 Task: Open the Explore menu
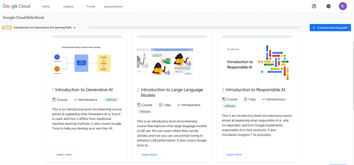[x=68, y=7]
